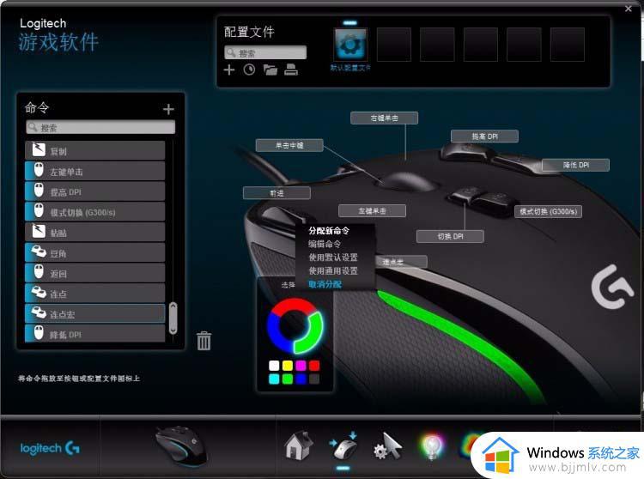Click the 切换 DPI button label

click(x=450, y=236)
